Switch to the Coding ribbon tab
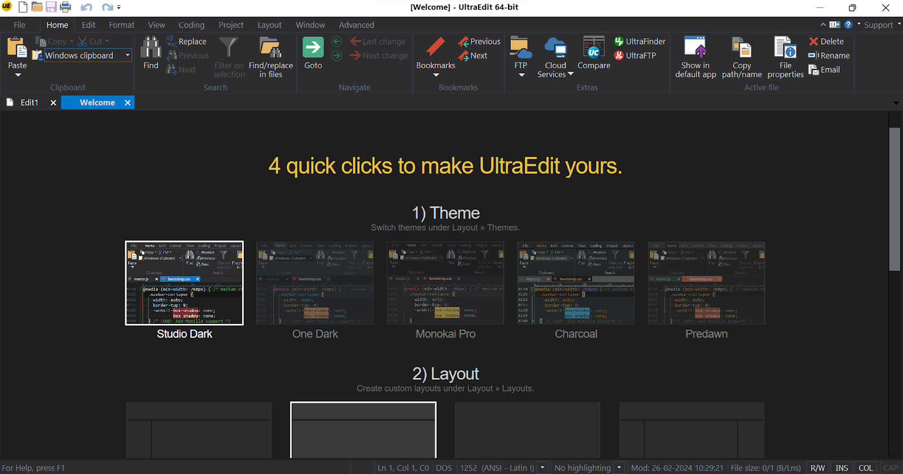The width and height of the screenshot is (903, 474). tap(191, 25)
